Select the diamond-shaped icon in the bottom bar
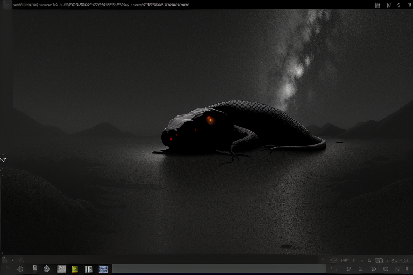 click(47, 269)
